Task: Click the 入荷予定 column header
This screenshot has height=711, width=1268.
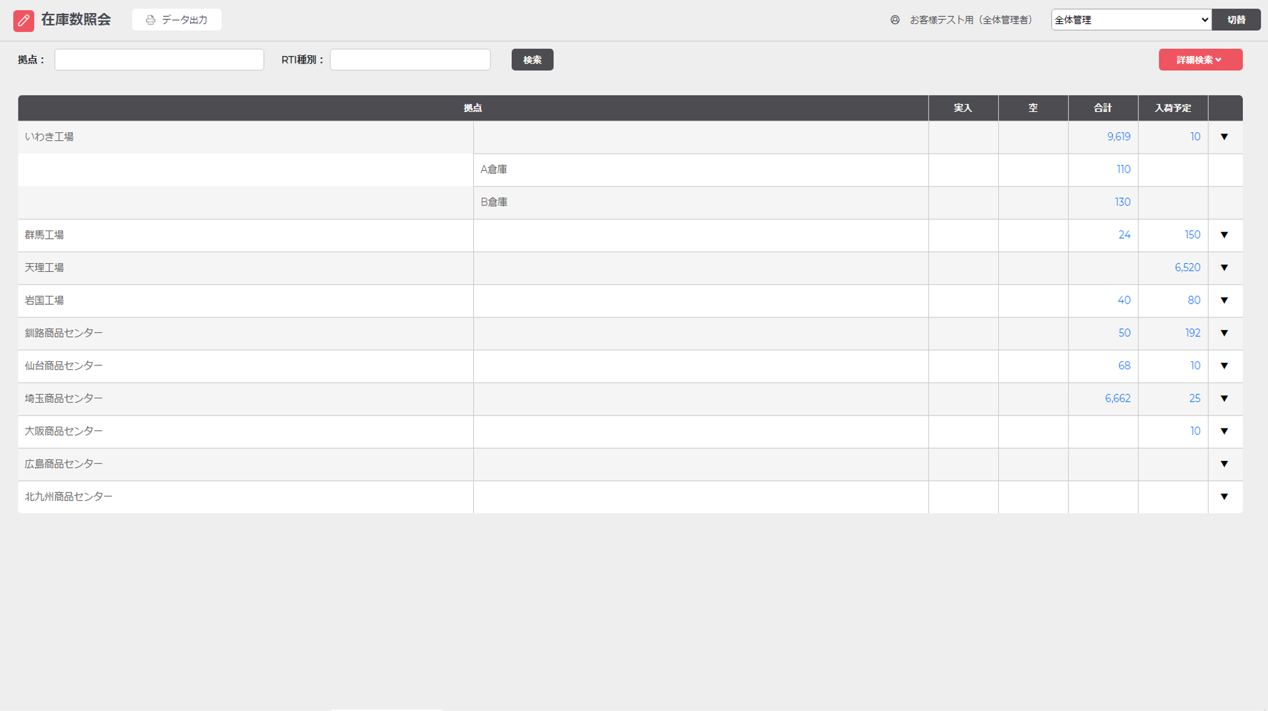Action: pos(1173,108)
